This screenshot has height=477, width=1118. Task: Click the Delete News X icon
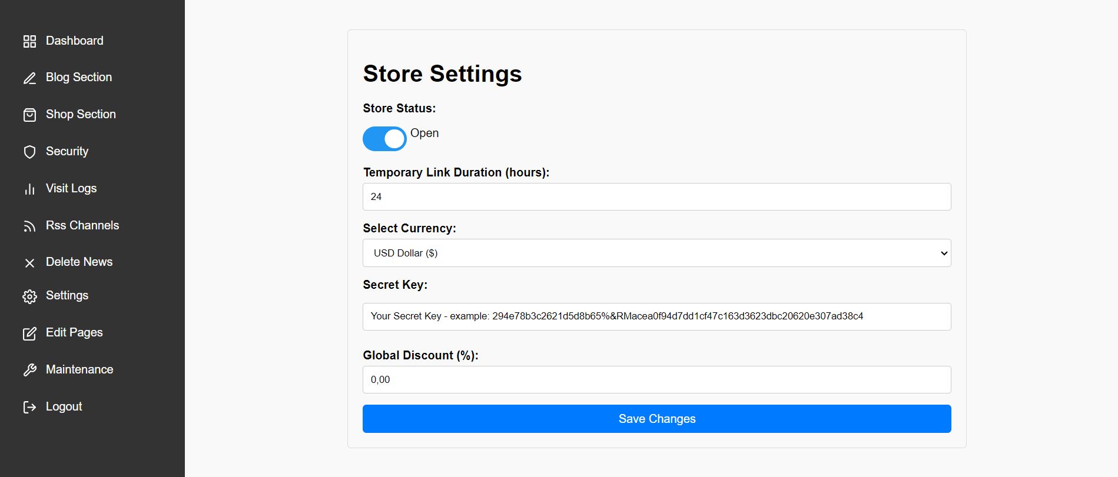click(29, 263)
